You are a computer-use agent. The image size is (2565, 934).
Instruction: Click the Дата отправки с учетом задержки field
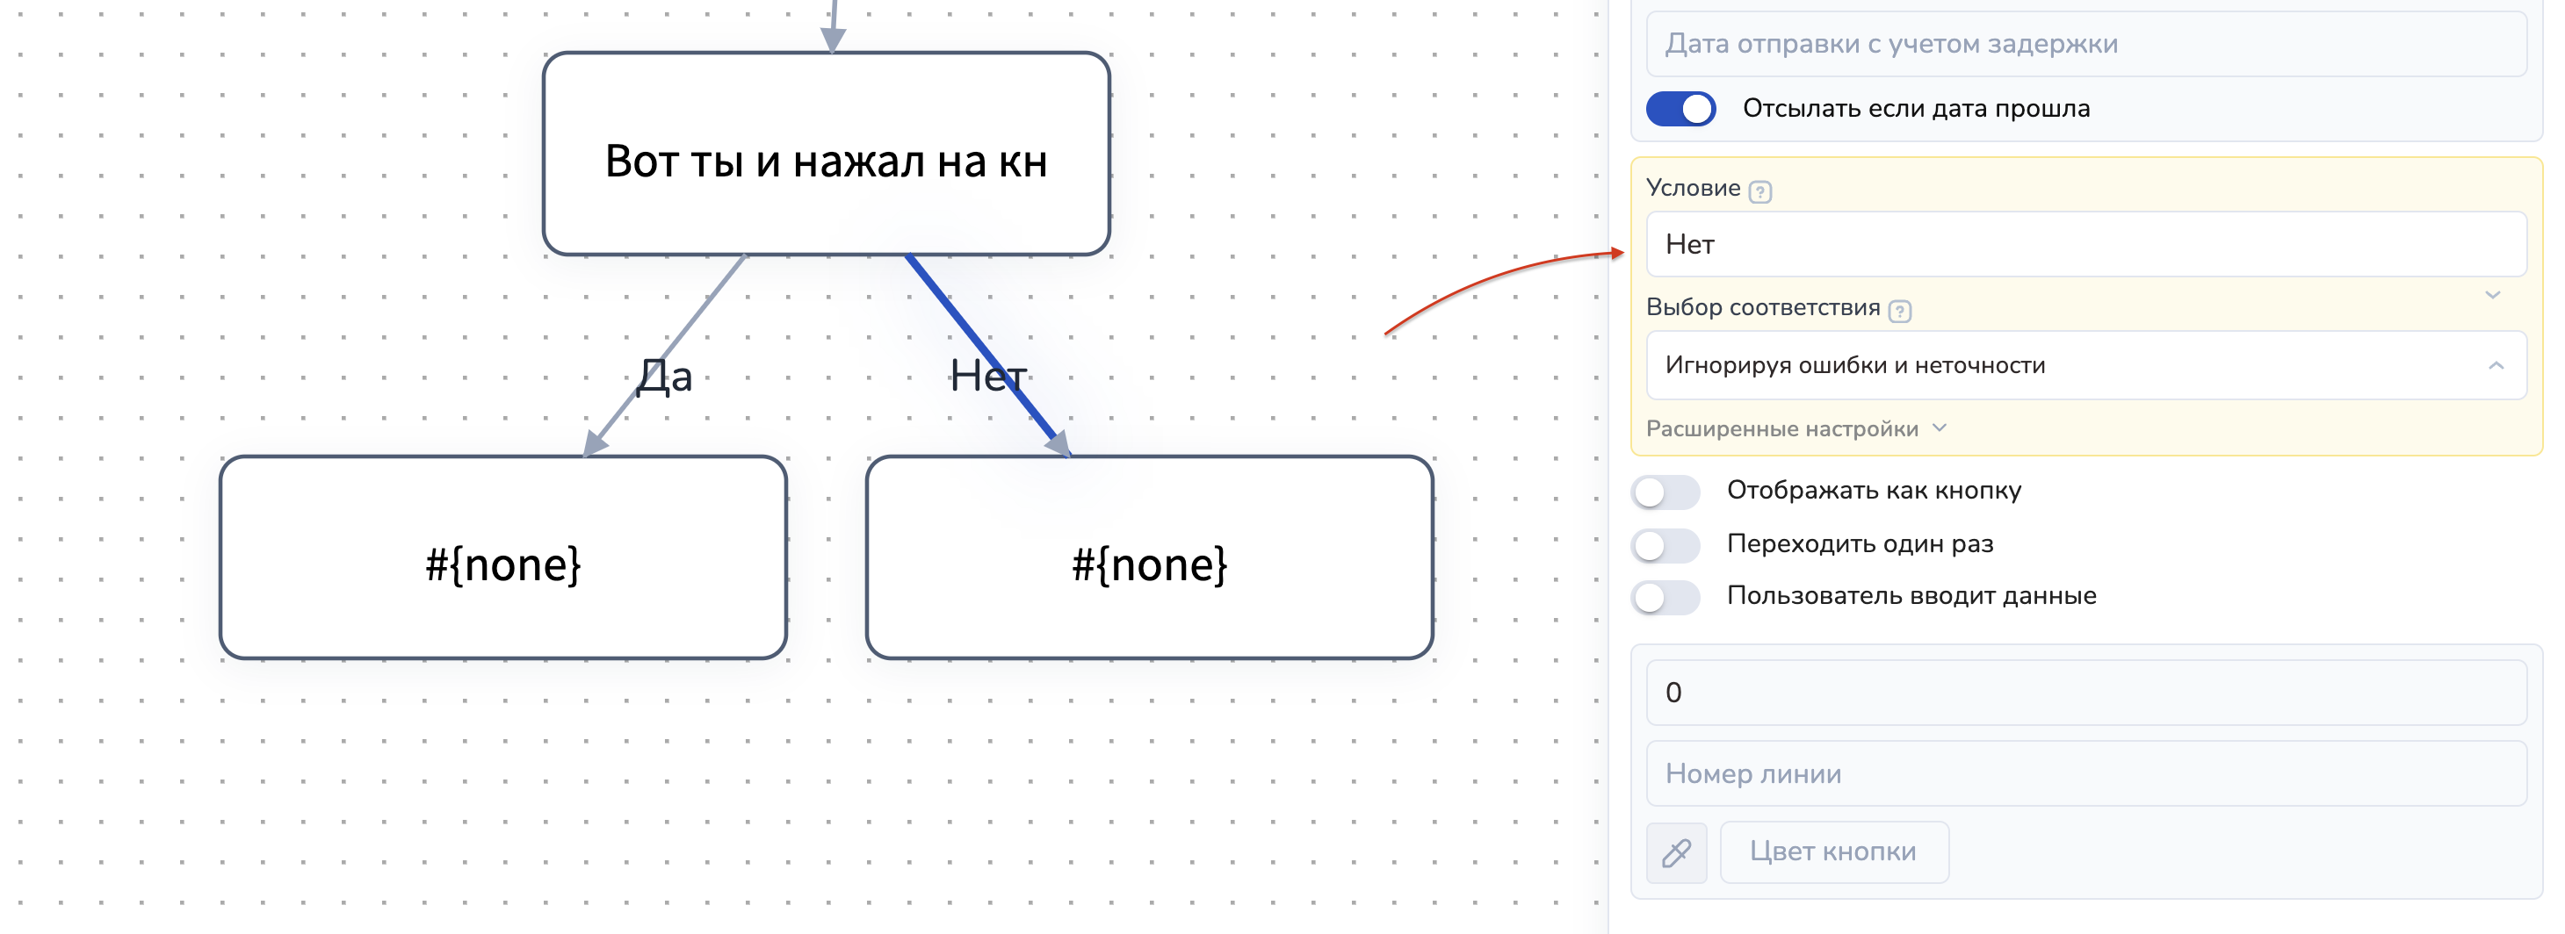pyautogui.click(x=2085, y=44)
